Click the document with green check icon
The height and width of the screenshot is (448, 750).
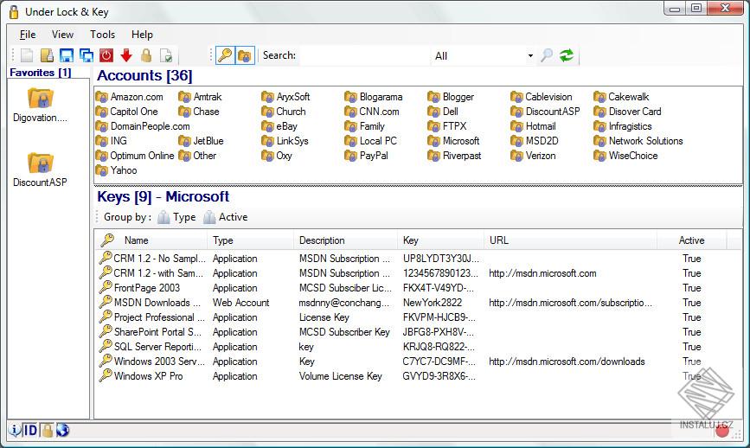click(x=166, y=55)
